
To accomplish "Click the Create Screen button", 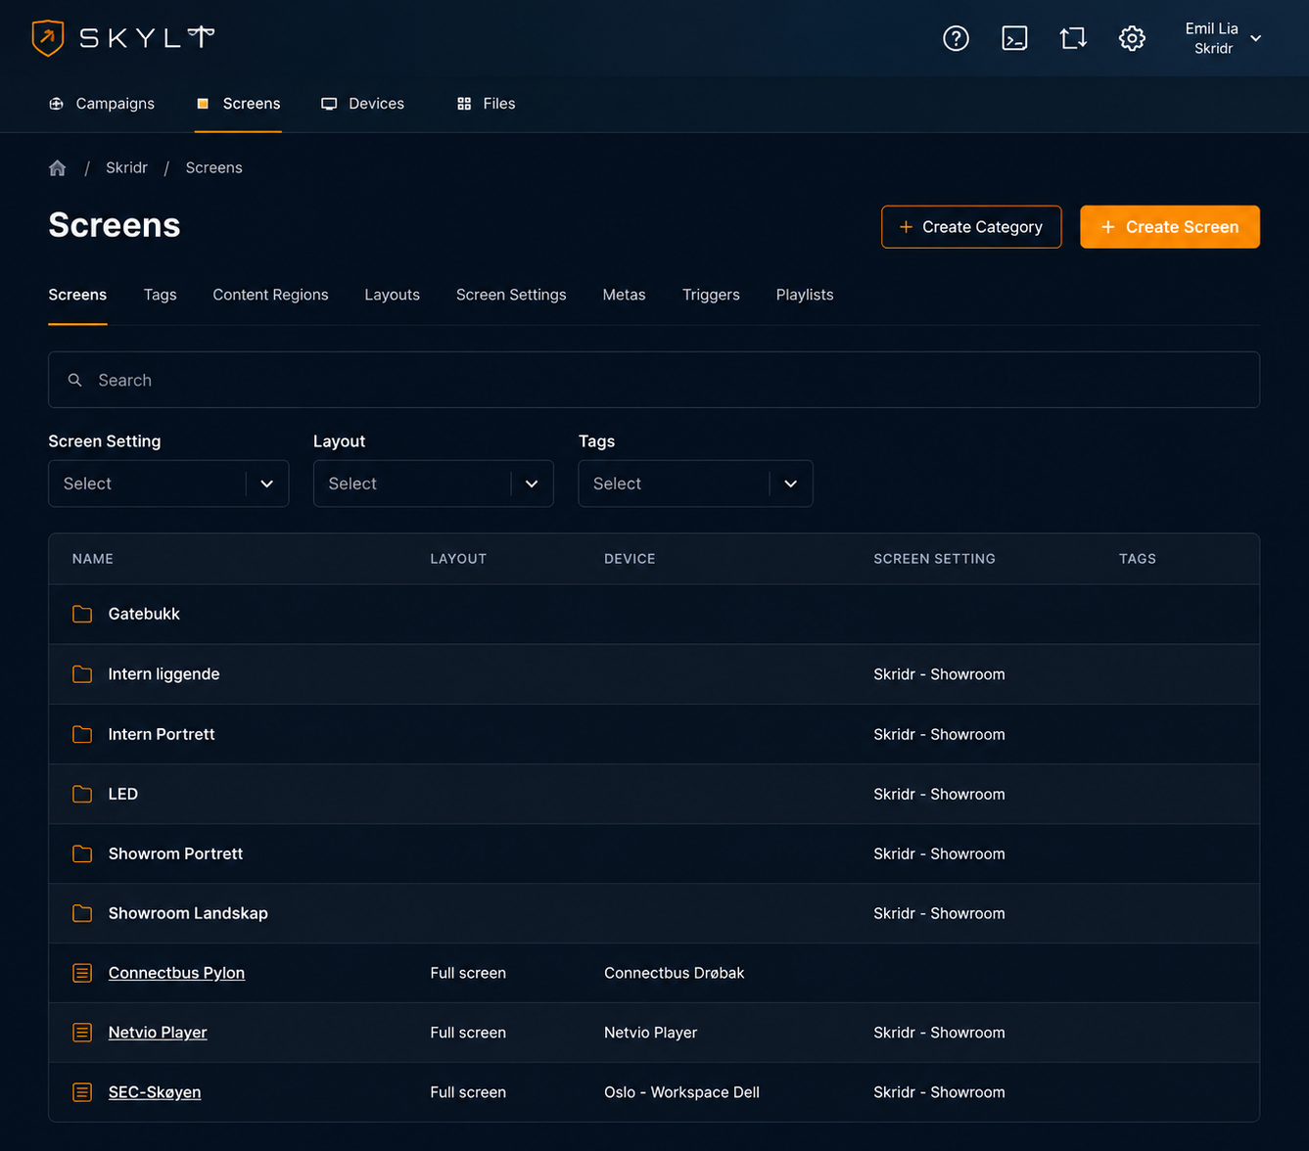I will click(x=1169, y=227).
